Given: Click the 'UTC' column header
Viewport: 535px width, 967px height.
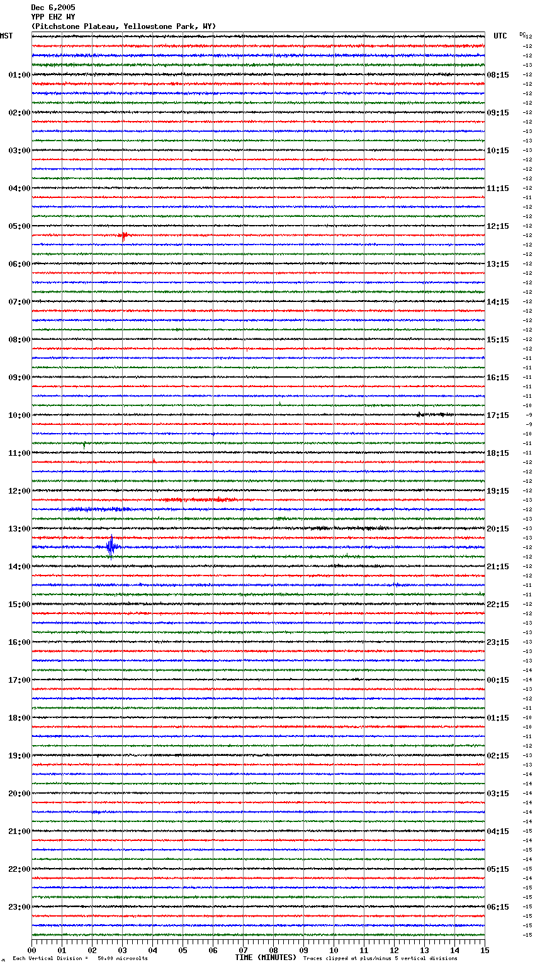Looking at the screenshot, I should [500, 36].
